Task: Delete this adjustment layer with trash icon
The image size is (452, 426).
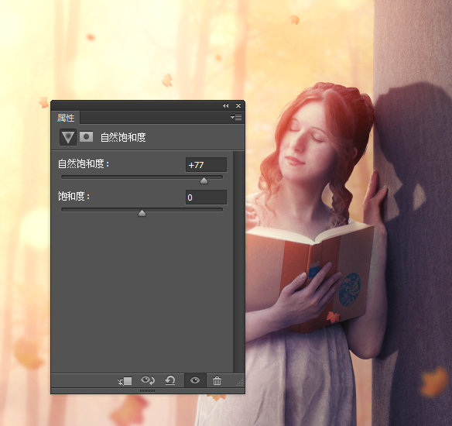Action: point(217,381)
